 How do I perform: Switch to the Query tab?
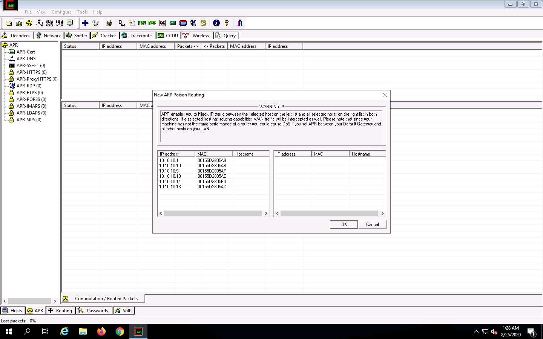coord(226,35)
